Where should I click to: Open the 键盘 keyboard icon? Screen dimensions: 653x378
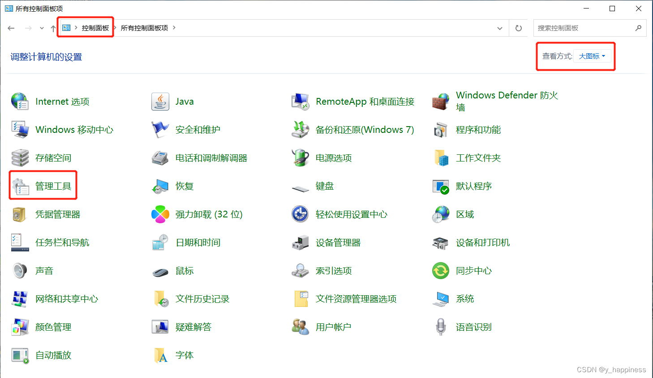[x=300, y=188]
